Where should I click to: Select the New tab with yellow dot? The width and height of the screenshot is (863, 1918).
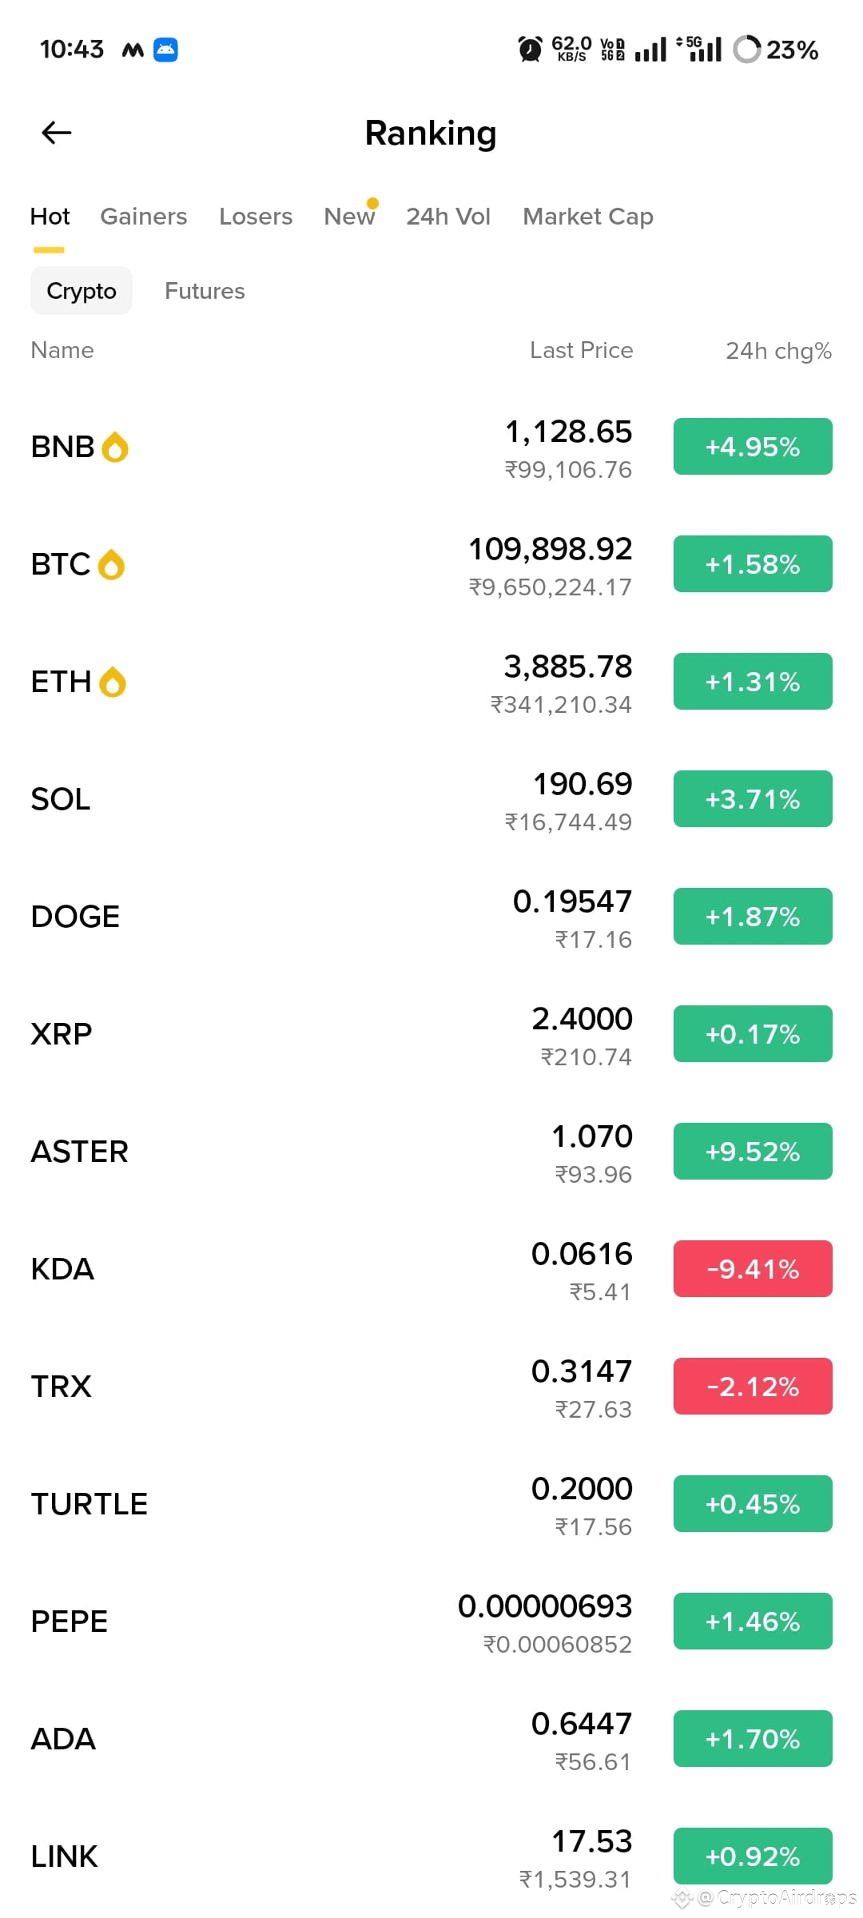[x=349, y=217]
